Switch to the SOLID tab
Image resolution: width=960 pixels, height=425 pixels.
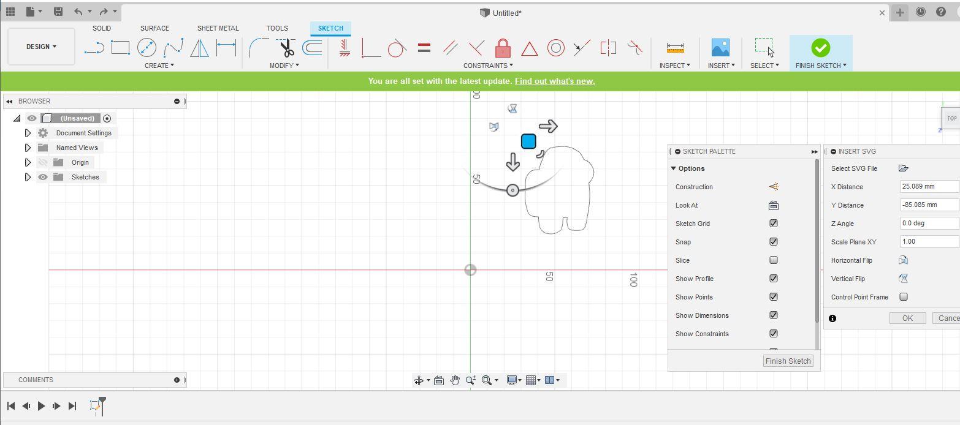[102, 28]
